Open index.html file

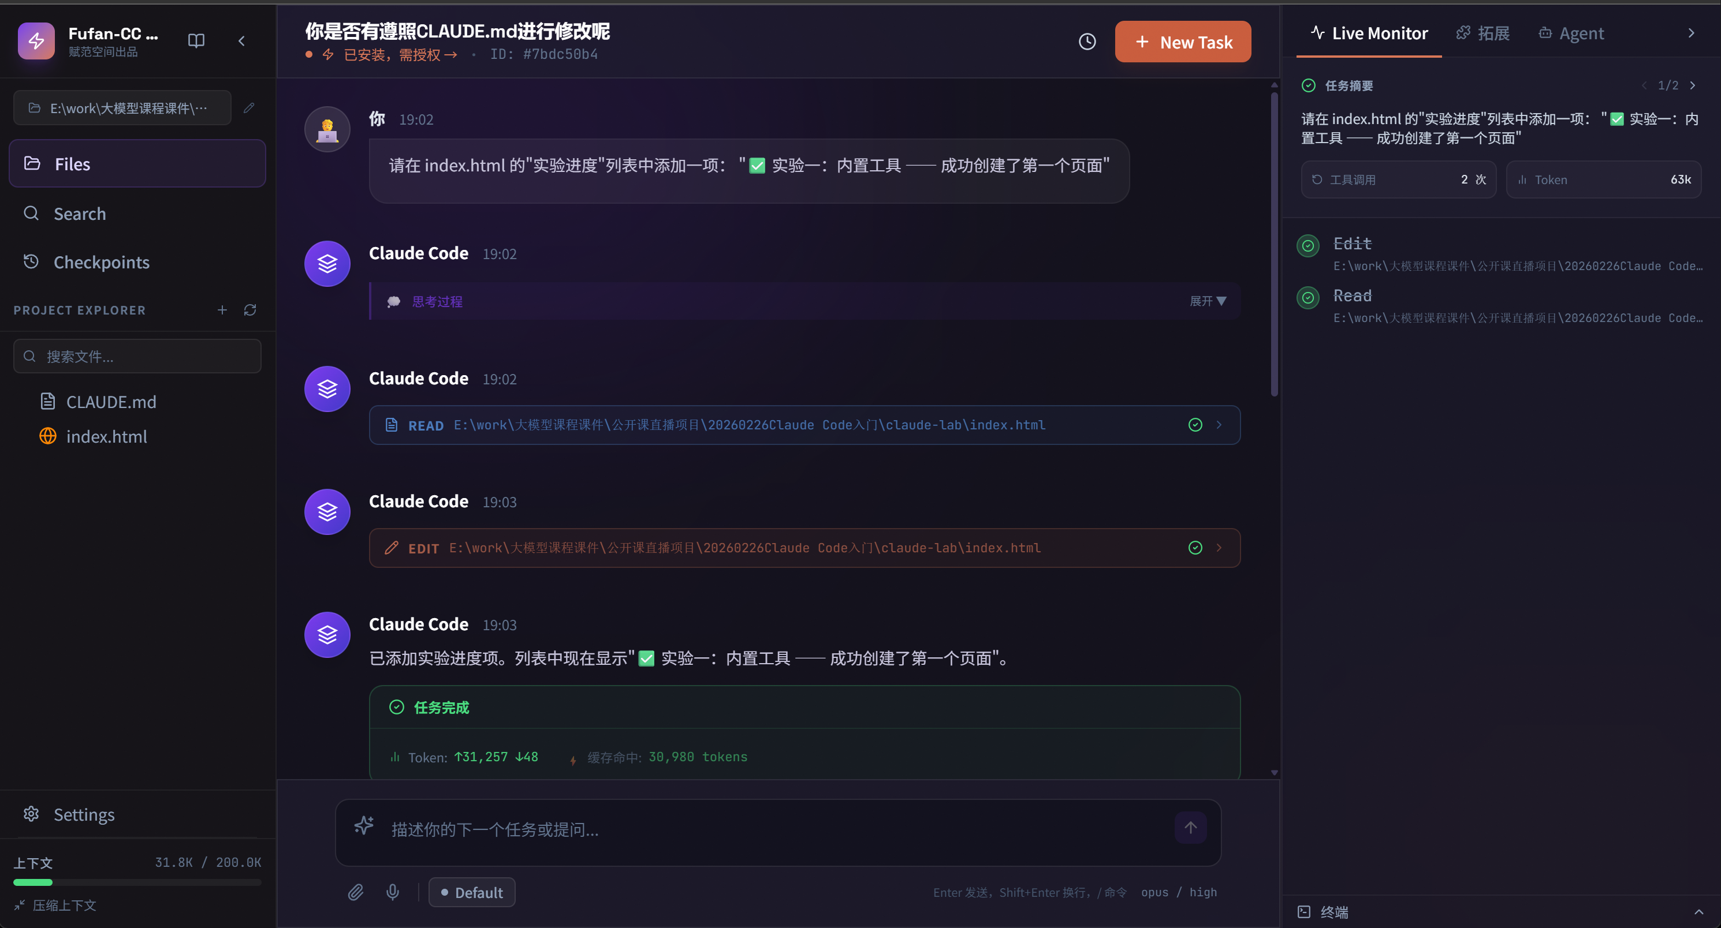click(x=94, y=437)
